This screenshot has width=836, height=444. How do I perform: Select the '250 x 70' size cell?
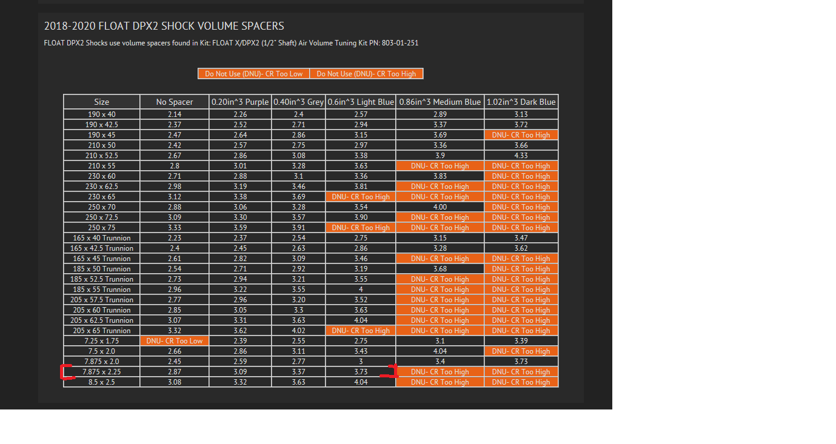[x=101, y=207]
